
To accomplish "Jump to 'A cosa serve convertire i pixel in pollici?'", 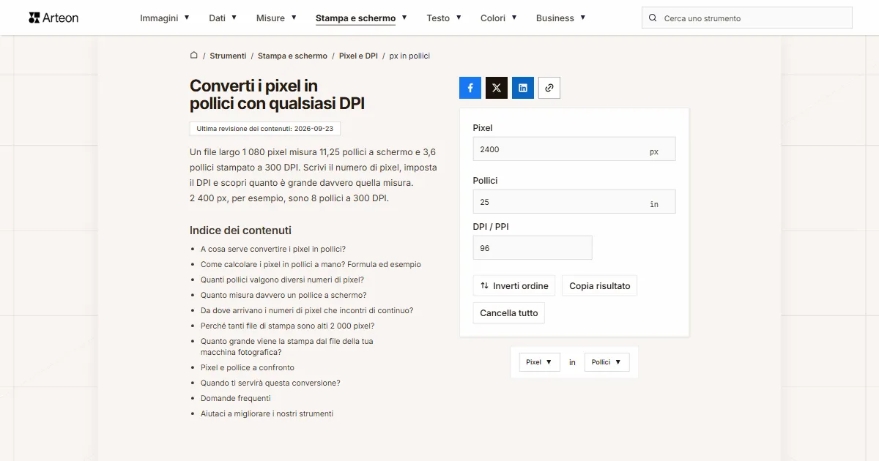I will (273, 249).
